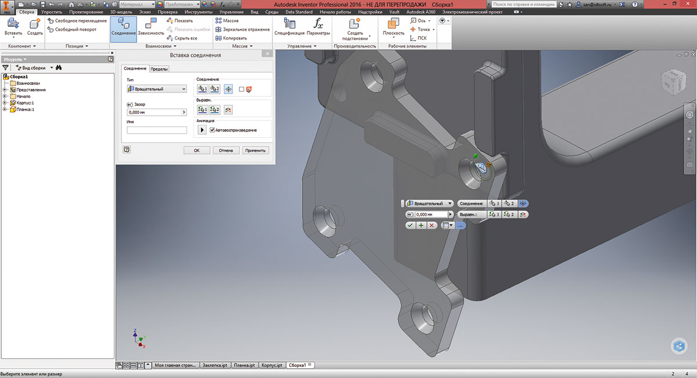The height and width of the screenshot is (378, 697).
Task: Click Зеркальное отражение tool
Action: (243, 30)
